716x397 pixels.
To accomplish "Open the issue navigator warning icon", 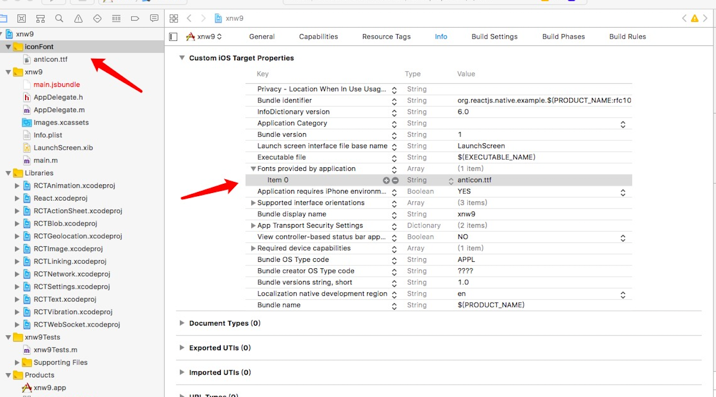I will [x=78, y=19].
